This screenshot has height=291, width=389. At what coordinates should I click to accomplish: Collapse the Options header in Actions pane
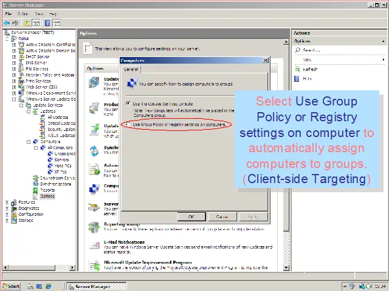(384, 41)
